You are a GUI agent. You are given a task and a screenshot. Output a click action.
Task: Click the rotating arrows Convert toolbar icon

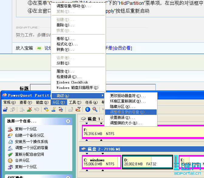pos(61,109)
